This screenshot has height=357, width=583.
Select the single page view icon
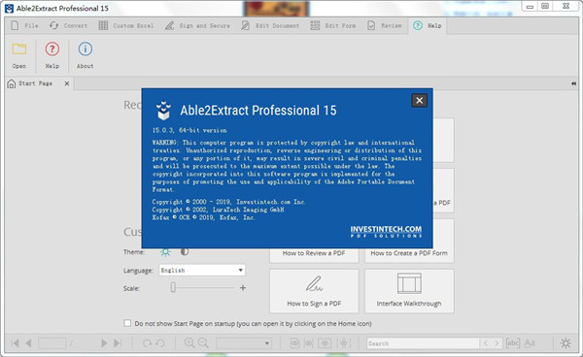click(x=294, y=343)
